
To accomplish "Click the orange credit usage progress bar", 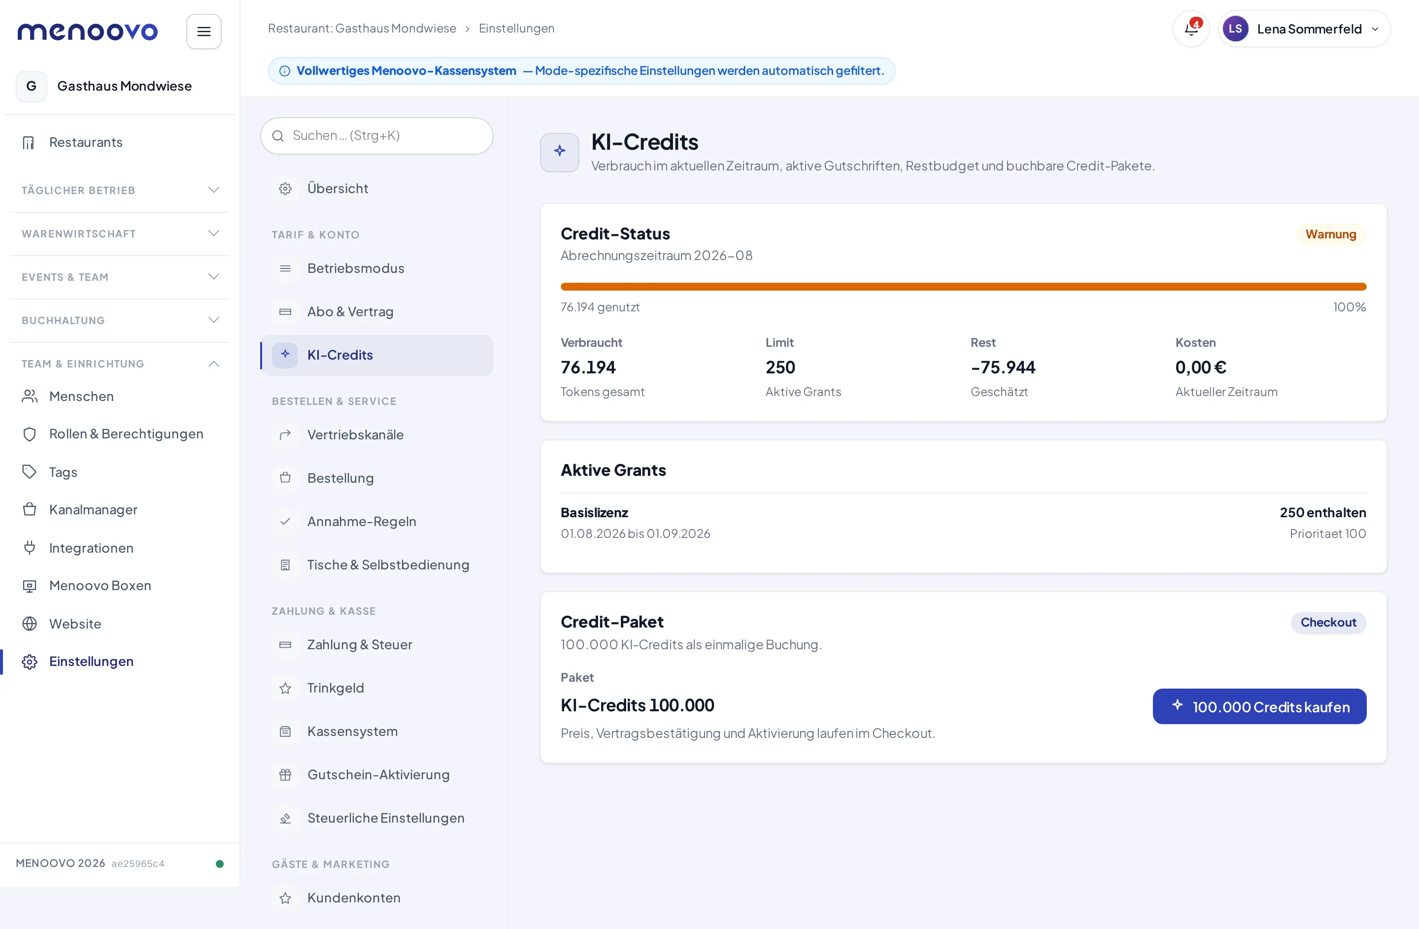I will (x=963, y=287).
